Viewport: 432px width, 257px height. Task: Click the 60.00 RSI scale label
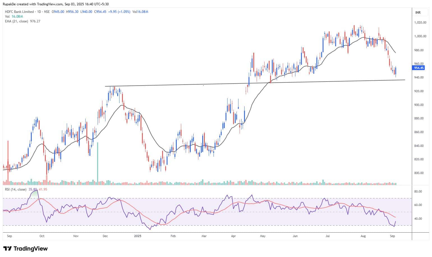click(x=418, y=205)
